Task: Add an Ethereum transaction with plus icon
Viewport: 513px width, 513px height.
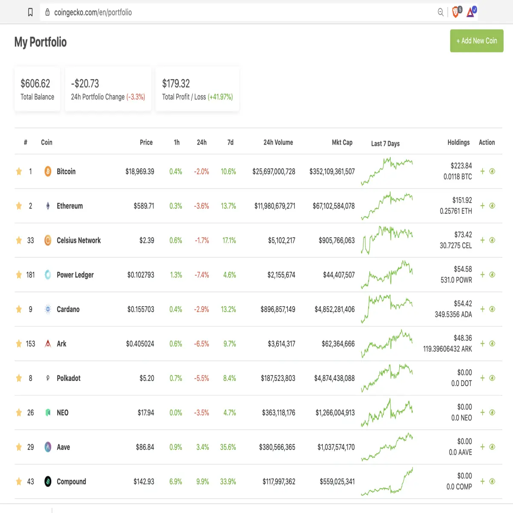Action: (x=482, y=206)
